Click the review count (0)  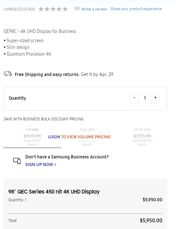click(77, 9)
